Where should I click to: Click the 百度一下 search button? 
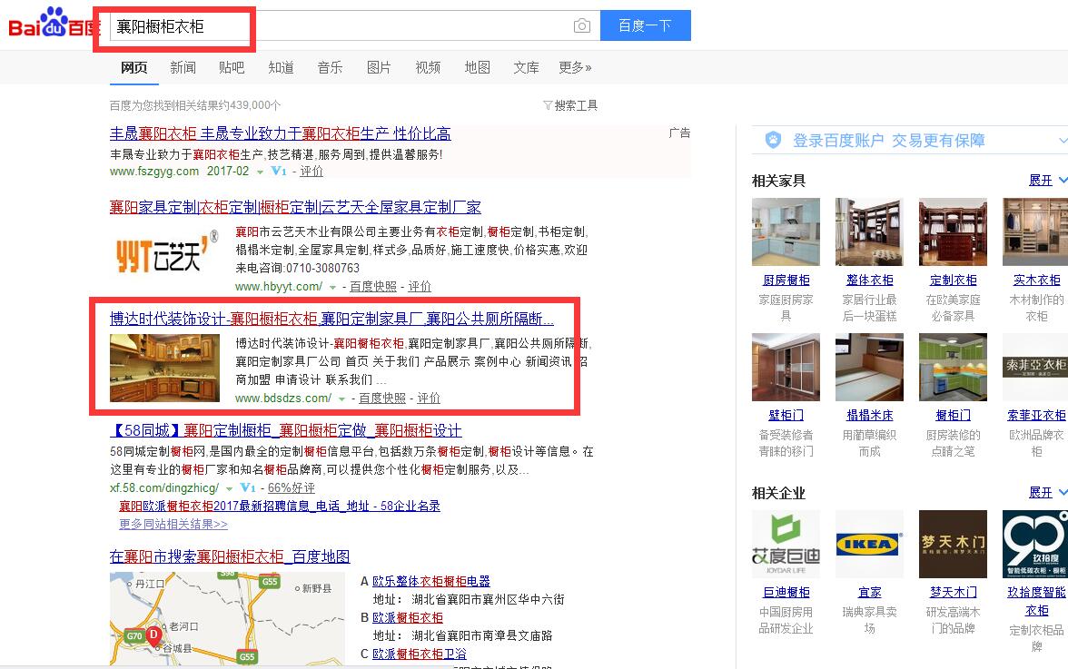(x=645, y=25)
